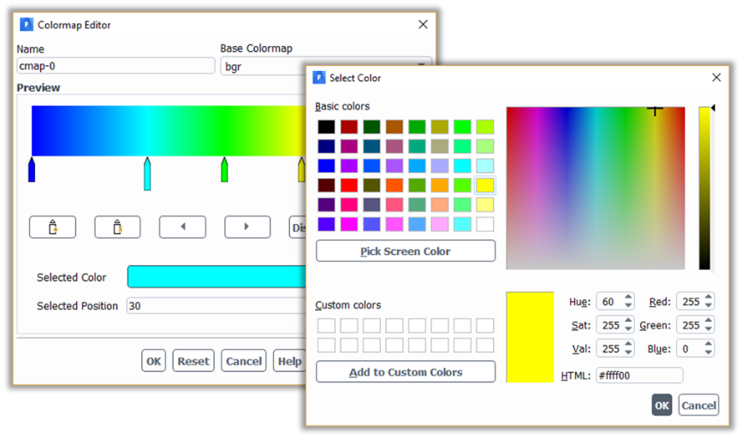Select the dark green basic color swatch
The height and width of the screenshot is (438, 742).
(371, 127)
